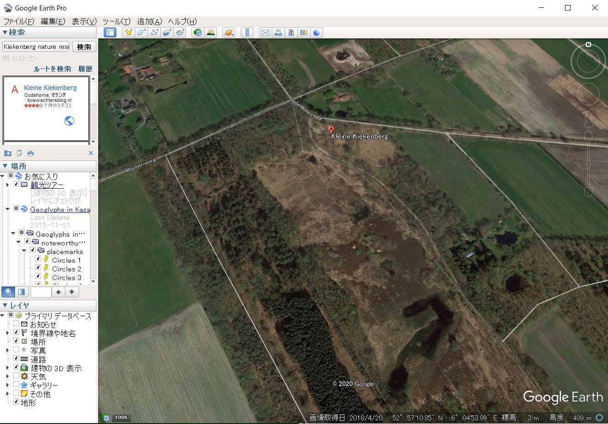Collapse the 場所 panel header
This screenshot has width=608, height=424.
(x=48, y=166)
